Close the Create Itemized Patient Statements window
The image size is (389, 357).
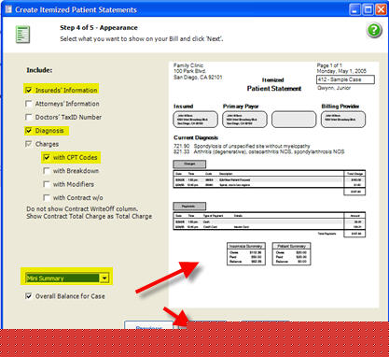[382, 9]
